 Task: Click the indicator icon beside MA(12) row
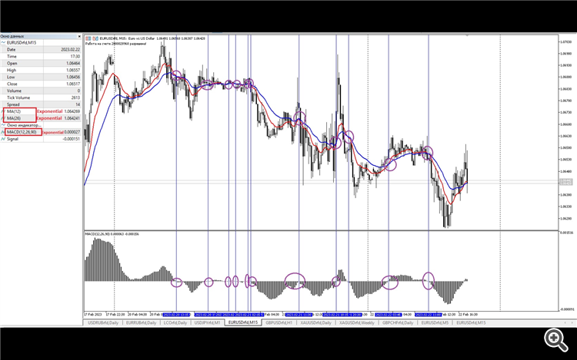click(x=3, y=111)
